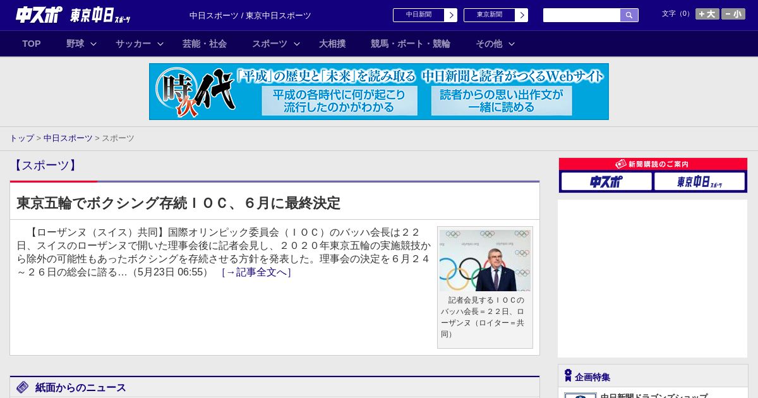The width and height of the screenshot is (758, 398).
Task: Expand the 野球 dropdown chevron
Action: pos(93,44)
